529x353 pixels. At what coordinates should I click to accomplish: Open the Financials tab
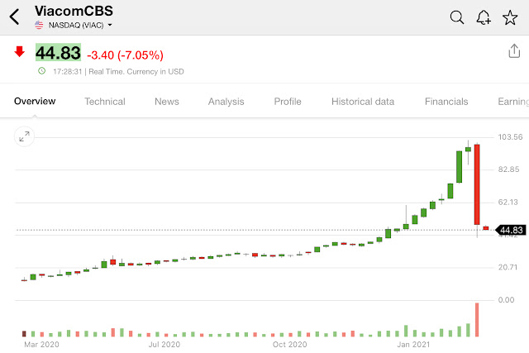pos(446,102)
